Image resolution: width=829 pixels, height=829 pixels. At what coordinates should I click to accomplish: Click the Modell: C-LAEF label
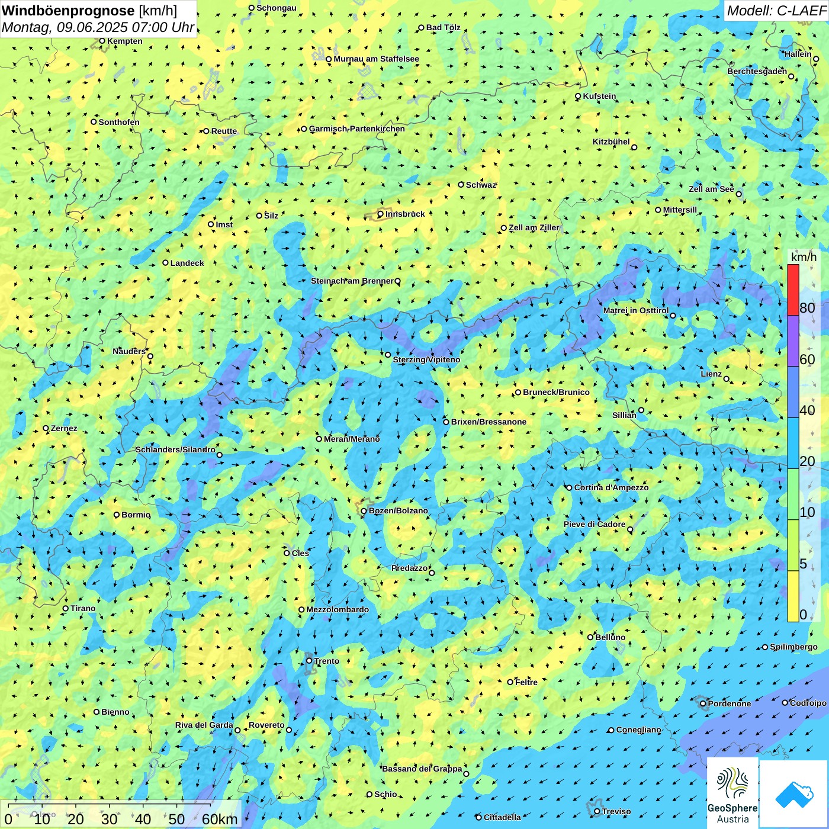[x=776, y=11]
